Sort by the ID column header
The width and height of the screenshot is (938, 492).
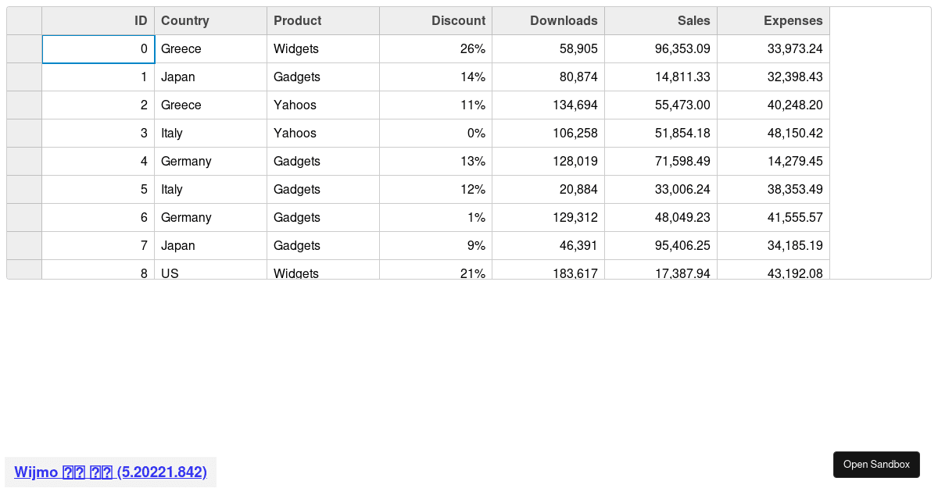click(98, 21)
